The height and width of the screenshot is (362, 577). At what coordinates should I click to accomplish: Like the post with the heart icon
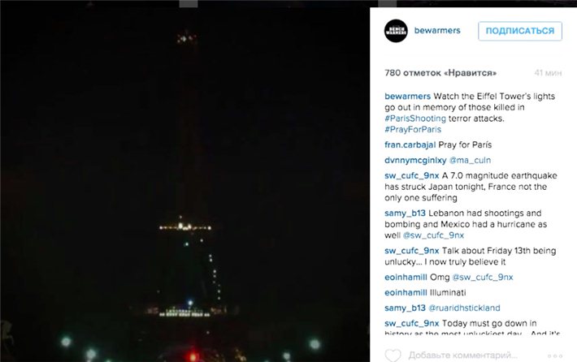pyautogui.click(x=393, y=356)
